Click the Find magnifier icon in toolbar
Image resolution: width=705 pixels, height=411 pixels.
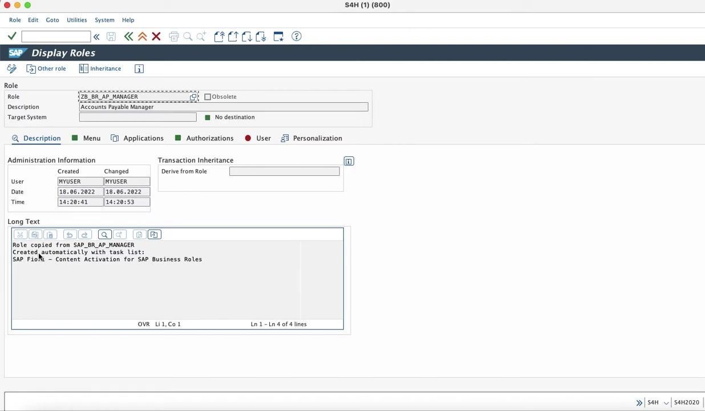pos(188,37)
